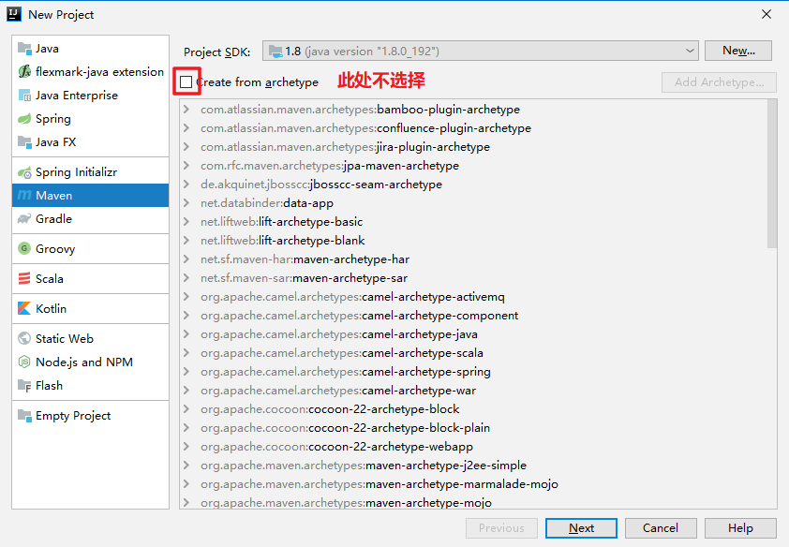Expand jira-plugin-archetype entry

point(186,146)
